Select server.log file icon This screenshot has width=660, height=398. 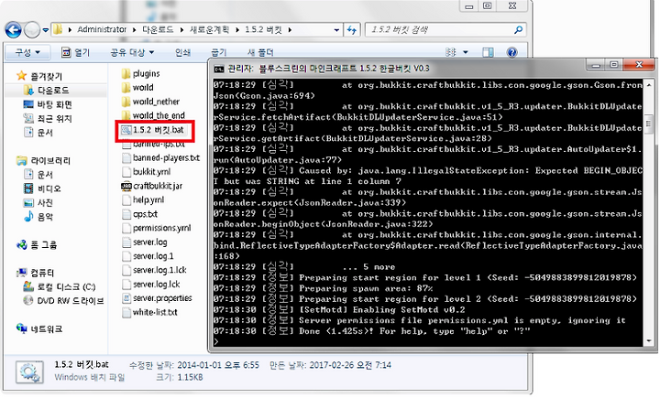[x=126, y=242]
